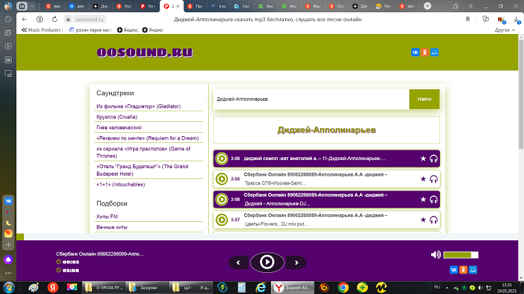Star the track «диджей семпл -авт анатолий а.»

[x=423, y=159]
